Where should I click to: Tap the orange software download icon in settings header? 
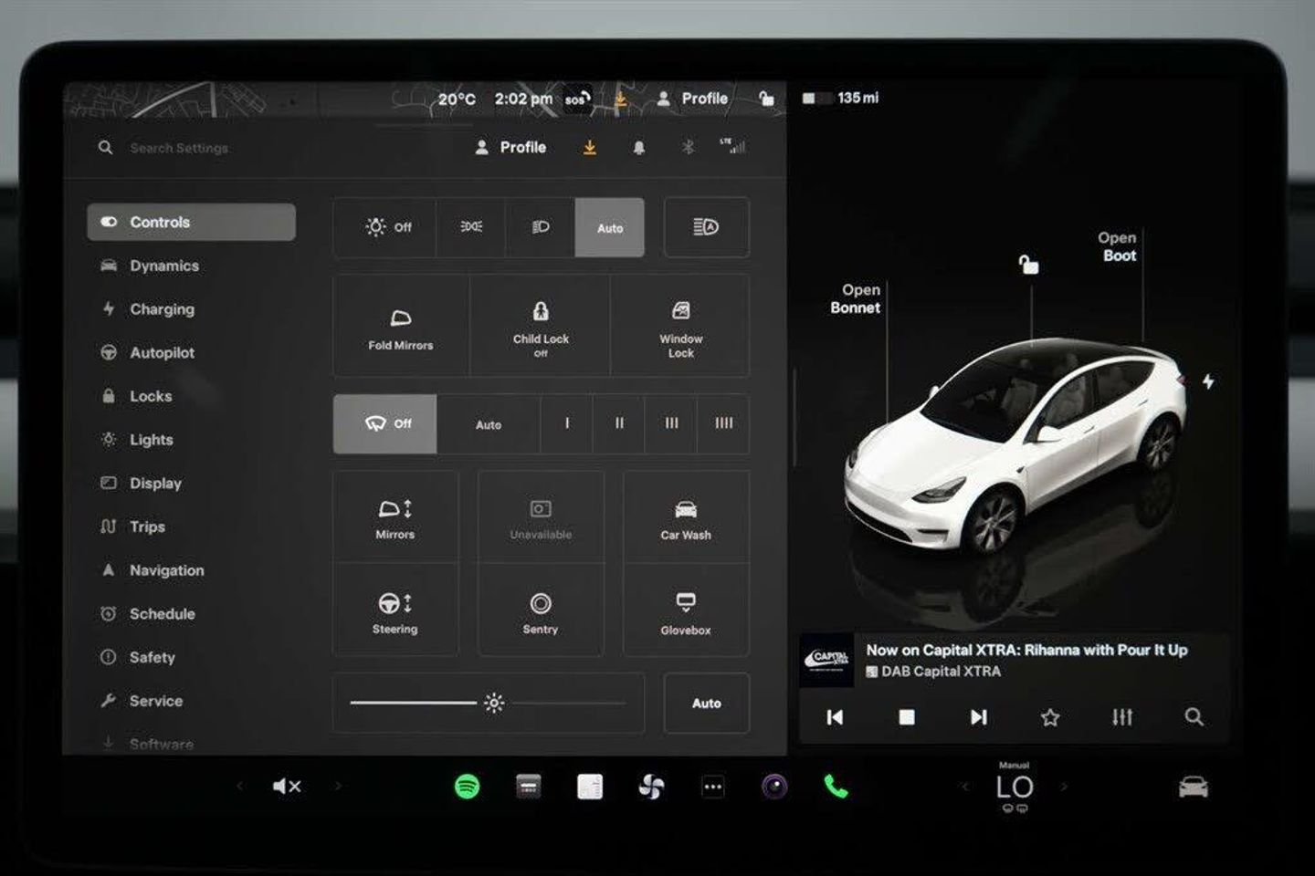[x=590, y=147]
